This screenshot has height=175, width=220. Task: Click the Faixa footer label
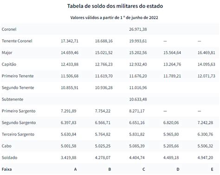pyautogui.click(x=7, y=169)
